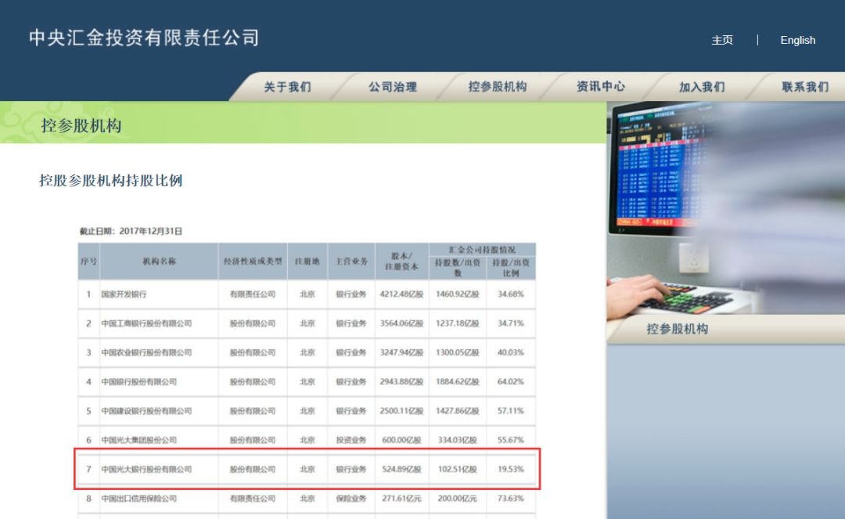
Task: Click the 600.00亿股 capital cell
Action: tap(401, 440)
